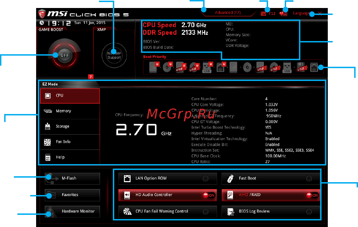Click the Instruction Set value MMX, SSE
The height and width of the screenshot is (227, 358).
[x=290, y=150]
